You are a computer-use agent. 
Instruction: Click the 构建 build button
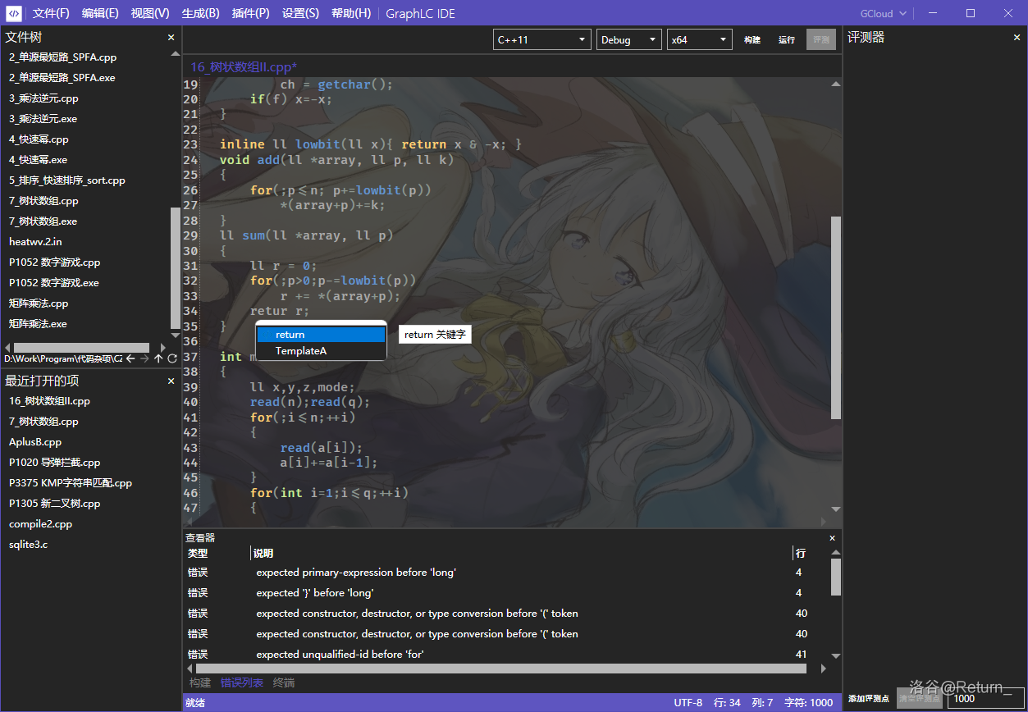pos(752,39)
